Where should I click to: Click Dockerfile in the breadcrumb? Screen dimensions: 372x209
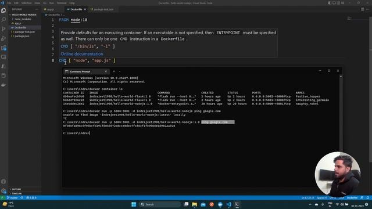54,15
